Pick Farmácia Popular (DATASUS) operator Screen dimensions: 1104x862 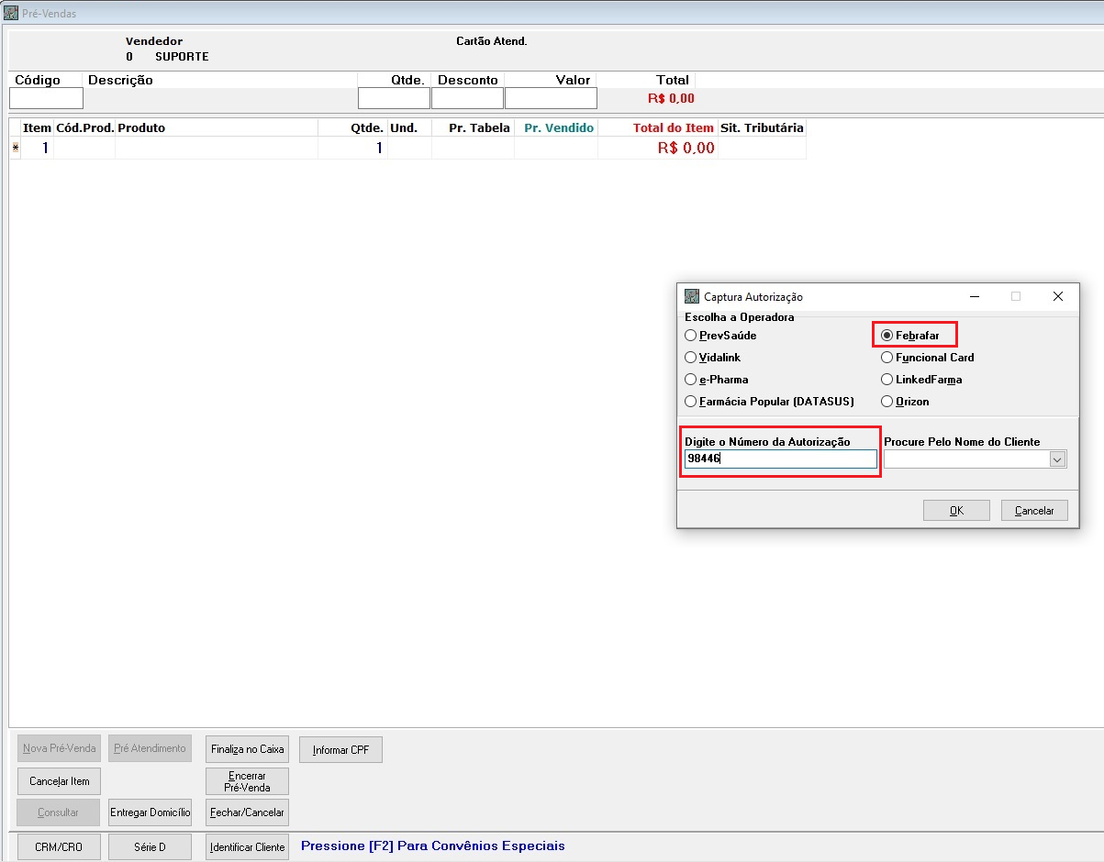pos(691,402)
